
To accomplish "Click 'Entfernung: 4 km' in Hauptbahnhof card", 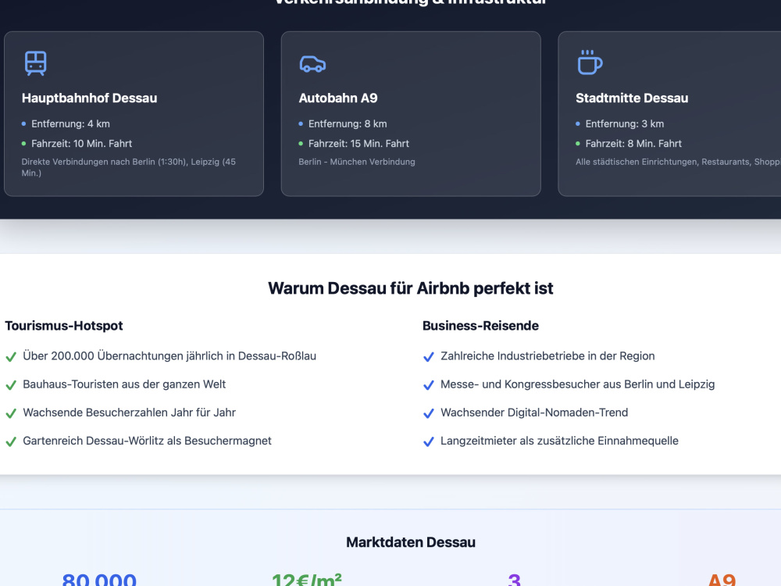I will 71,123.
